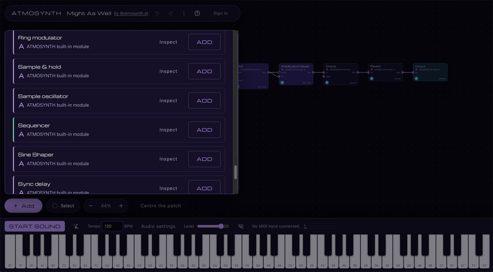Inspect the Sync delay module

[168, 188]
